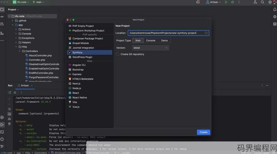Choose PHP Empty Project generator
Viewport: 277px width, 154px height.
point(89,26)
